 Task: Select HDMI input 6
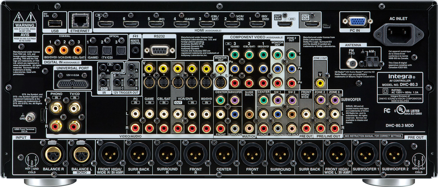point(131,24)
